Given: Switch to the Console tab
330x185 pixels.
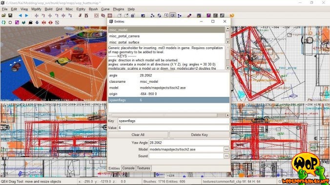Looking at the screenshot, I should (x=128, y=168).
